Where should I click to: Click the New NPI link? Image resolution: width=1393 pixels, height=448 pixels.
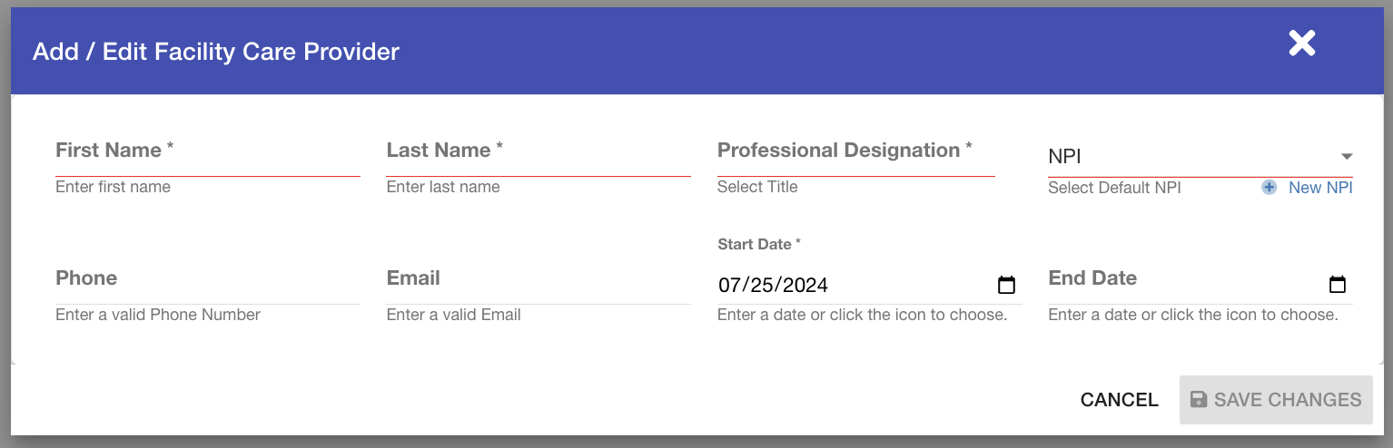1320,188
